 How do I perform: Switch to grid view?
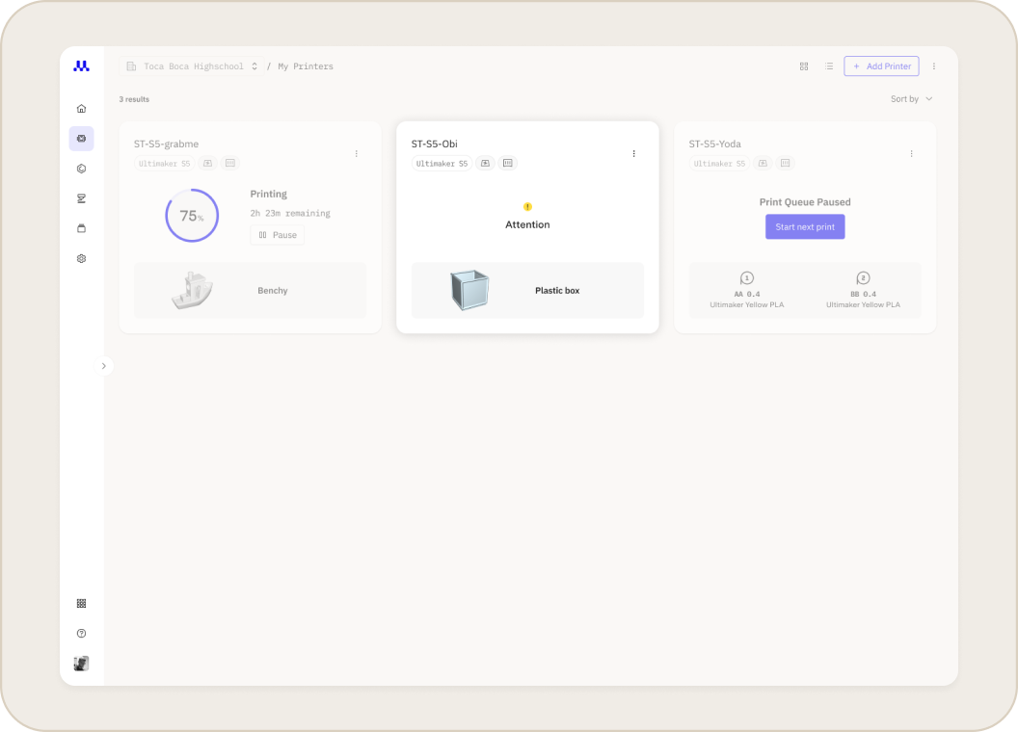point(804,66)
